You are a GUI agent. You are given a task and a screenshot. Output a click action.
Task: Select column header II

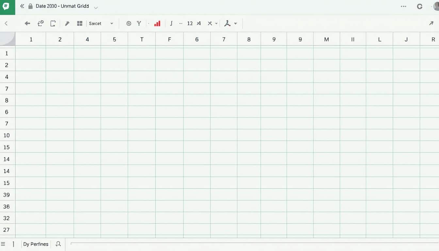[x=353, y=39]
